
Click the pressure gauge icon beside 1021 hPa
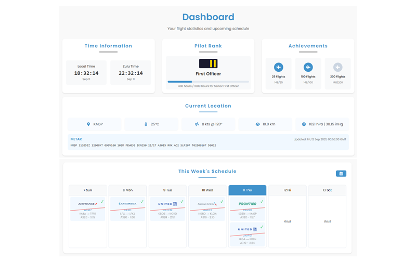coord(304,124)
